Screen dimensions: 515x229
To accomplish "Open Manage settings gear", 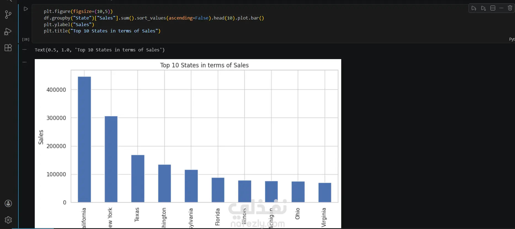I will click(8, 220).
